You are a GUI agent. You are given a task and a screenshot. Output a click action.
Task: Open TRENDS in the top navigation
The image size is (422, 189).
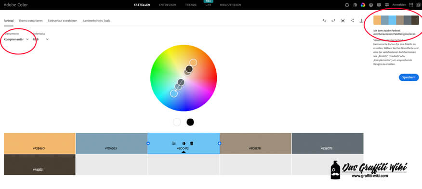pos(191,5)
